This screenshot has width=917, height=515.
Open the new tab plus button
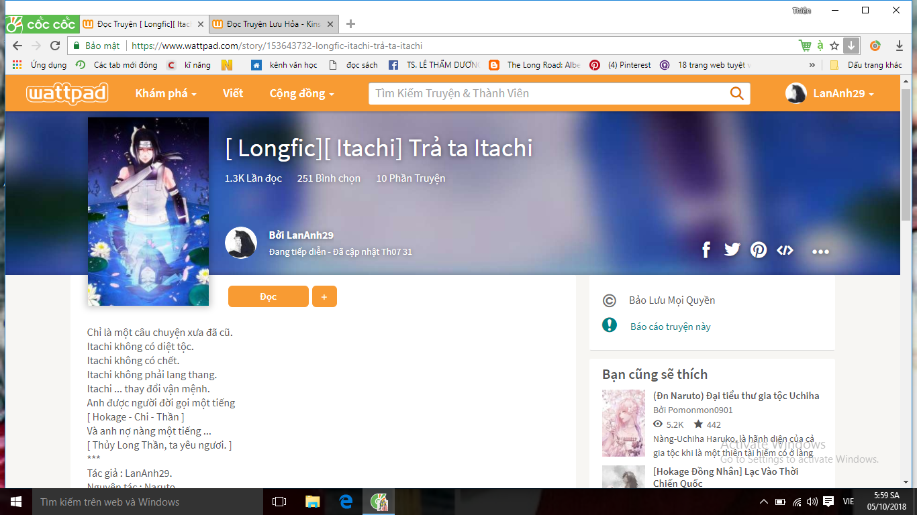click(x=350, y=23)
